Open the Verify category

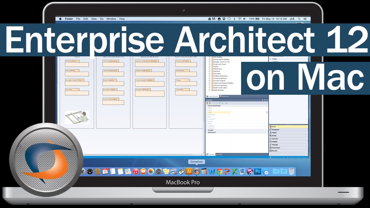288,135
